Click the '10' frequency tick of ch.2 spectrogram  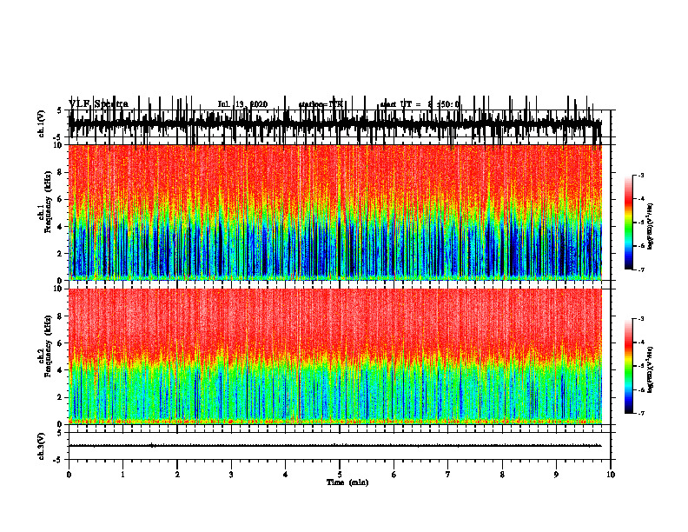(57, 289)
